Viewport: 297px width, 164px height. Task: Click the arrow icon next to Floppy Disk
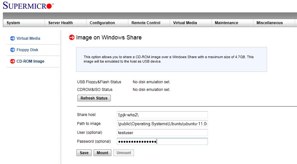[13, 50]
